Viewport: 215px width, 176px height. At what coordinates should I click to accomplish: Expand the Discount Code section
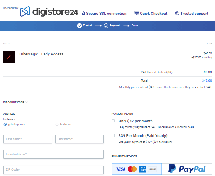[x=15, y=103]
